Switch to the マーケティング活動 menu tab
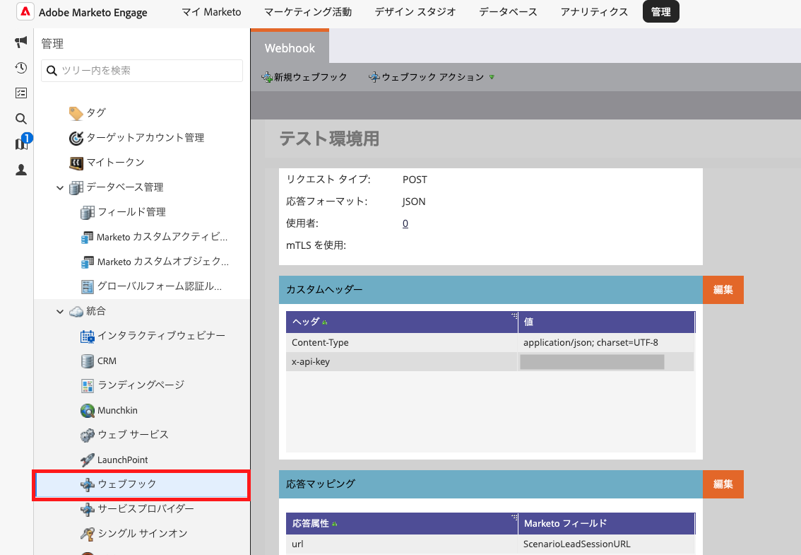Image resolution: width=801 pixels, height=555 pixels. click(307, 12)
